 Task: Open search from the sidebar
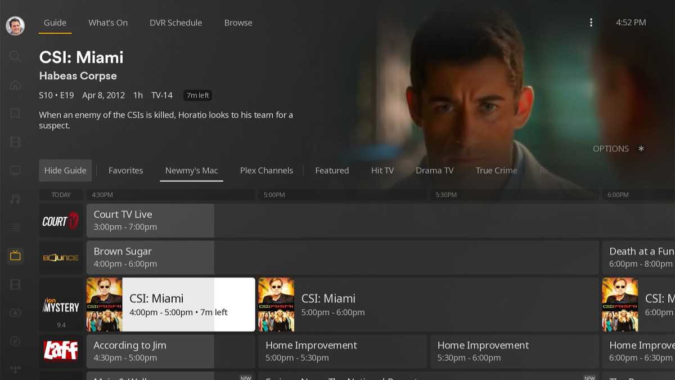point(15,56)
